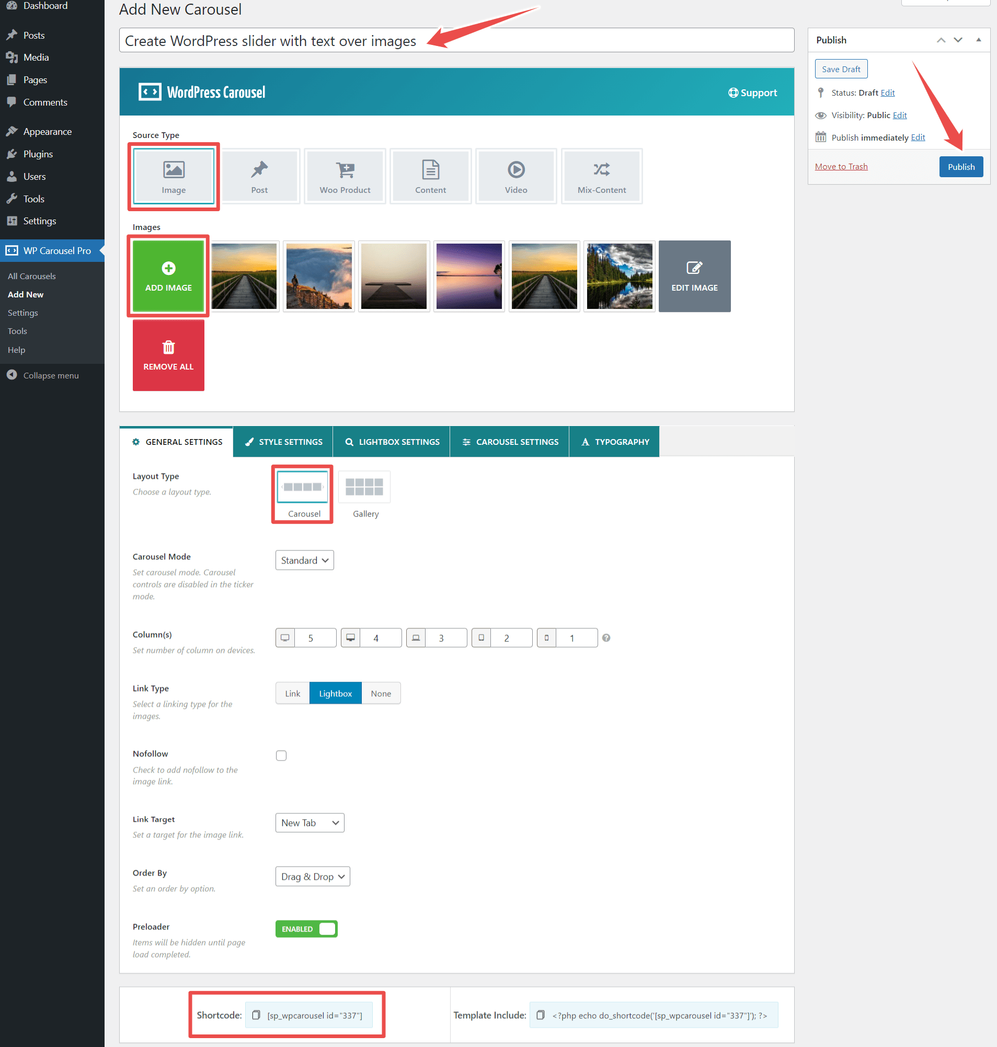Switch to the Style Settings tab
The image size is (997, 1047).
tap(283, 441)
